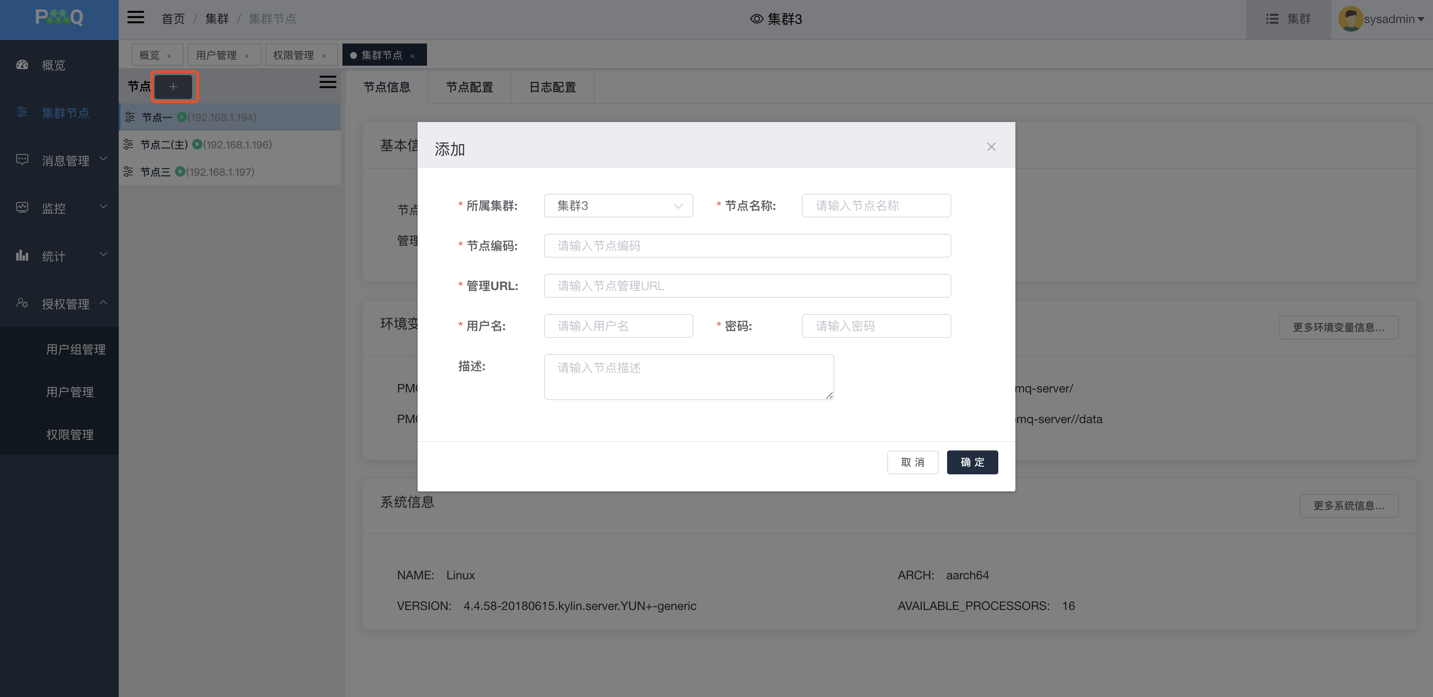Screen dimensions: 1433x697
Task: Close the 权限管理 tab
Action: pyautogui.click(x=324, y=55)
